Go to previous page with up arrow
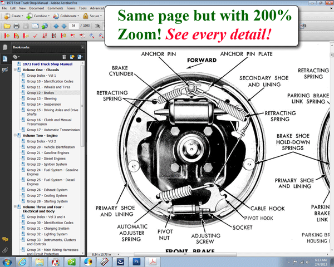The image size is (334, 267). pyautogui.click(x=56, y=26)
